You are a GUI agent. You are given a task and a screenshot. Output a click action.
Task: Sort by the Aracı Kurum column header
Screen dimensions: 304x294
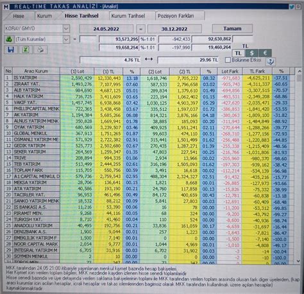(36, 71)
